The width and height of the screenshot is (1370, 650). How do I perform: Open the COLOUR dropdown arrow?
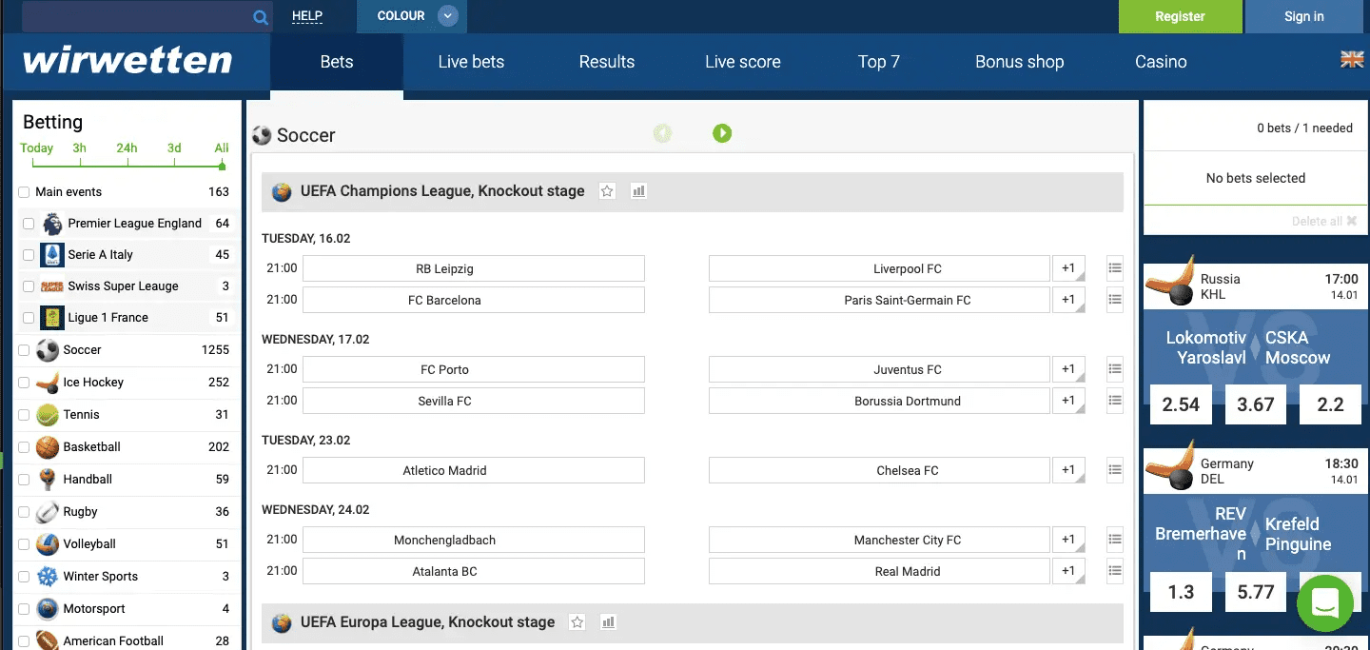coord(448,16)
